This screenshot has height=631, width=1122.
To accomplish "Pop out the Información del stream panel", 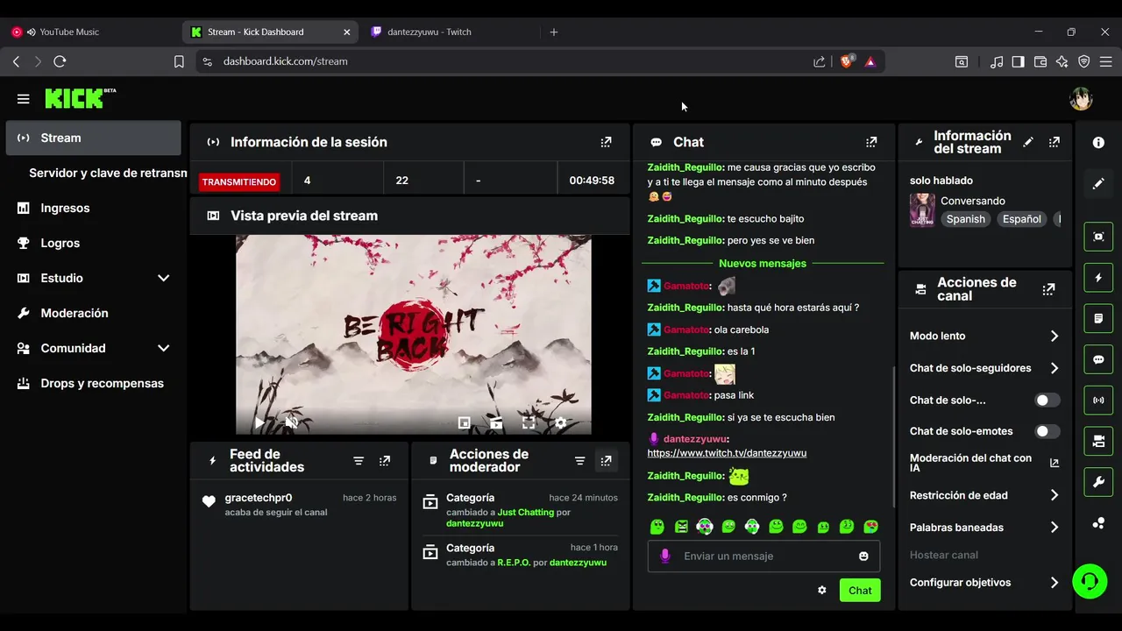I will coord(1055,142).
